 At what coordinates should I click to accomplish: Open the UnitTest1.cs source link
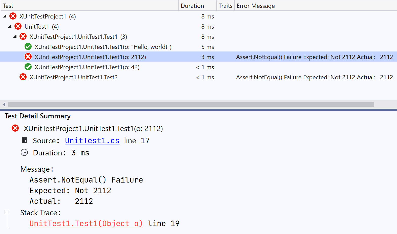92,141
